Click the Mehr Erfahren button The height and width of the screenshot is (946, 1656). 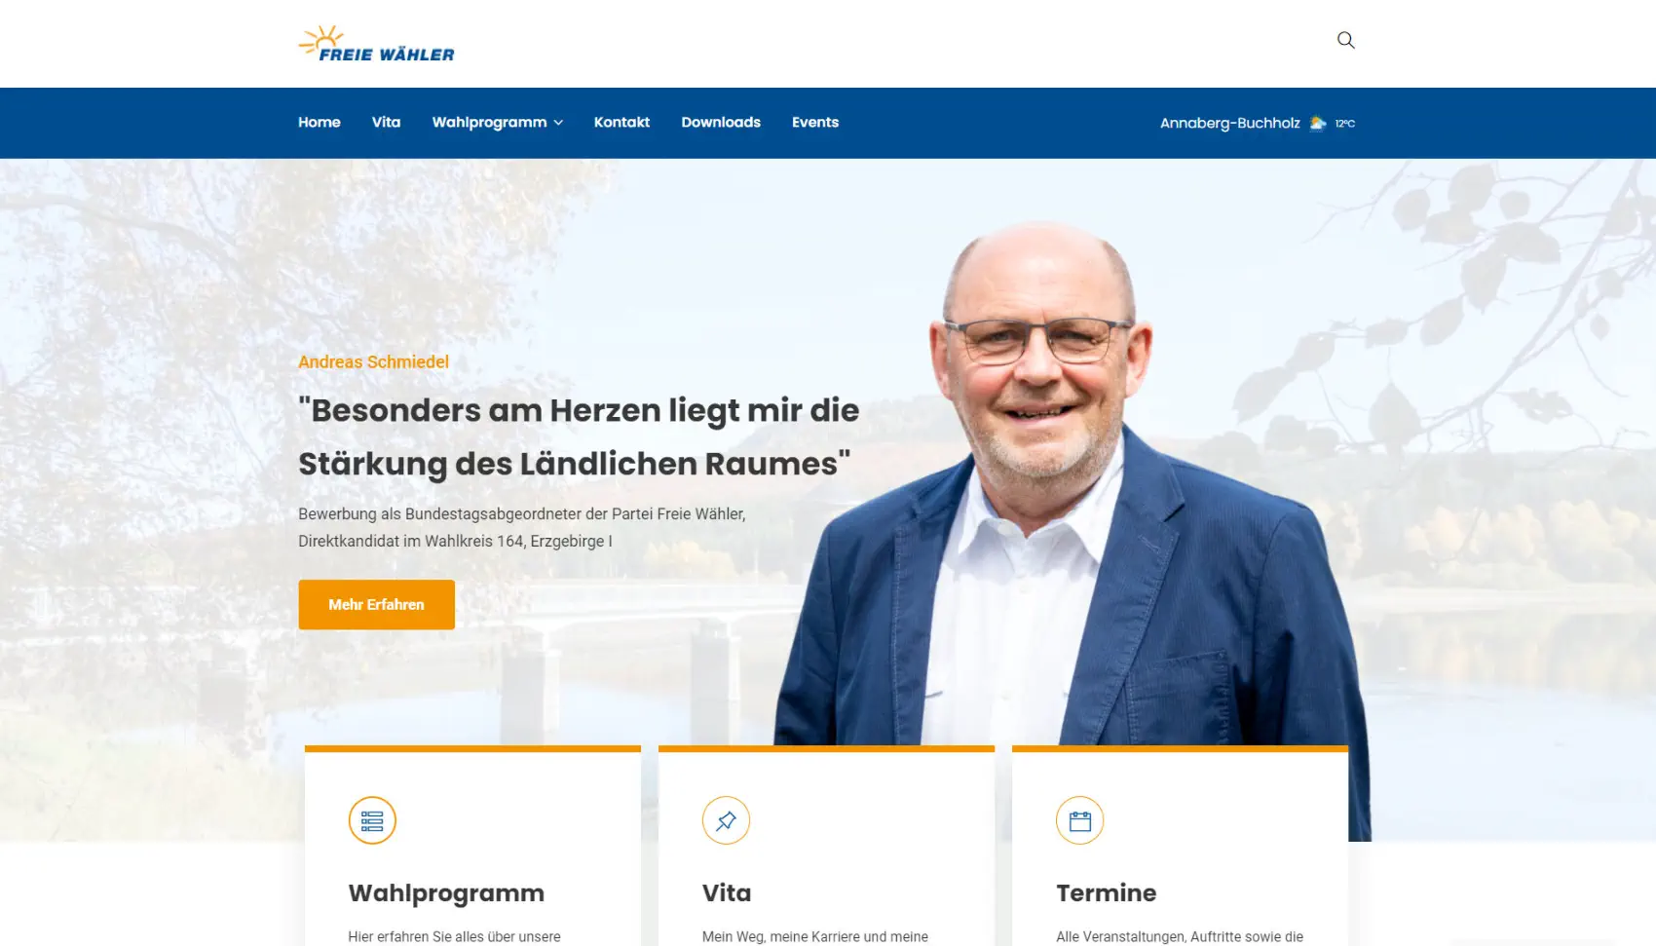(x=376, y=604)
